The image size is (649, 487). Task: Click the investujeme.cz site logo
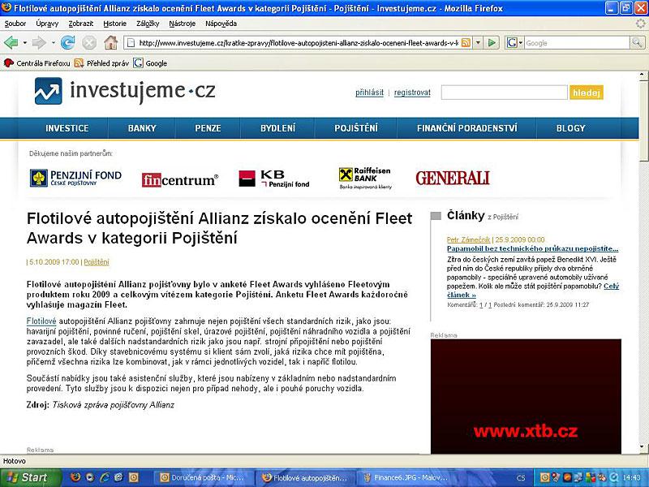(125, 91)
